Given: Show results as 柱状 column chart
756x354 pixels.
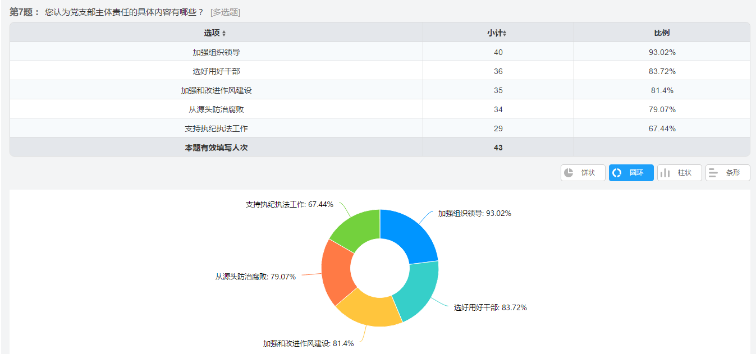Looking at the screenshot, I should (679, 173).
